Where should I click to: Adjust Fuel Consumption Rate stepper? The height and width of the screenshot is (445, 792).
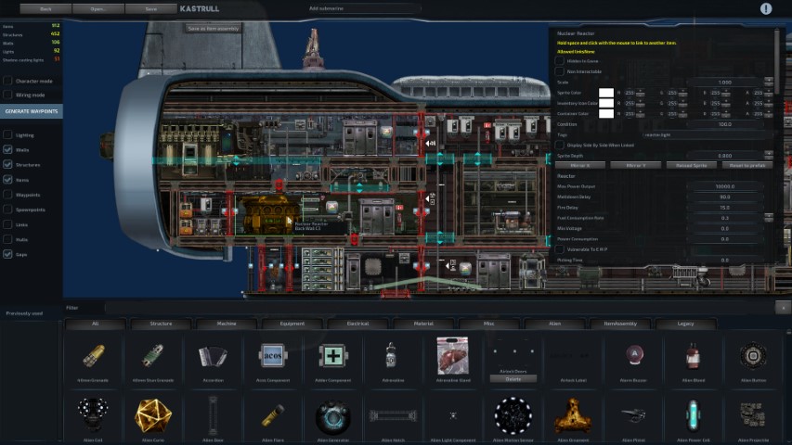[768, 217]
